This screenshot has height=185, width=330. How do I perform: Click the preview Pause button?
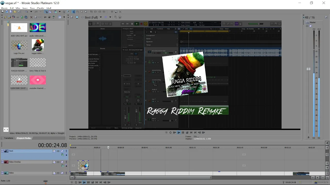183,133
